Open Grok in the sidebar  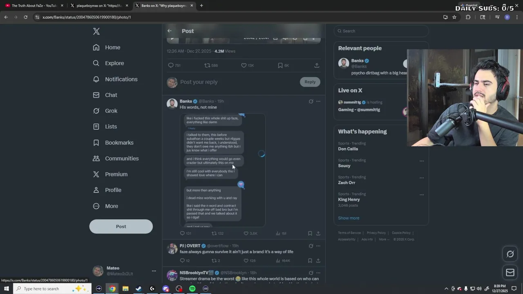(105, 111)
